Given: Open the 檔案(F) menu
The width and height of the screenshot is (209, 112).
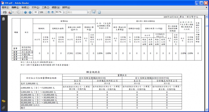Looking at the screenshot, I should coord(5,8).
